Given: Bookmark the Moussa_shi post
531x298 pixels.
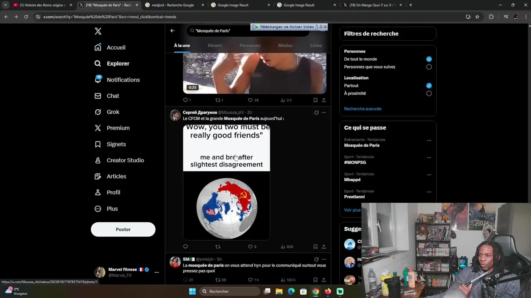Looking at the screenshot, I should pos(315,247).
